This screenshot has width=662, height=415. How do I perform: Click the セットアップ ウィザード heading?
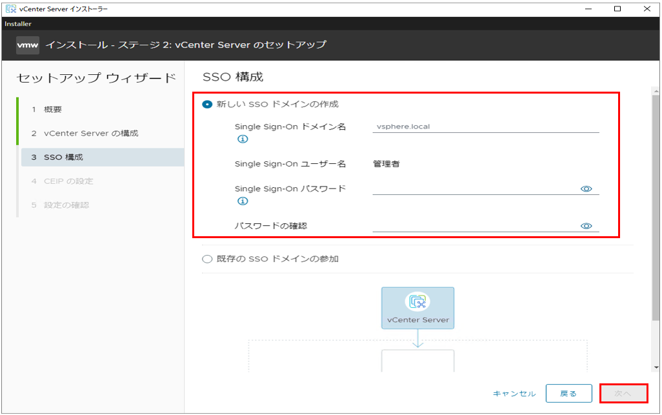click(96, 78)
